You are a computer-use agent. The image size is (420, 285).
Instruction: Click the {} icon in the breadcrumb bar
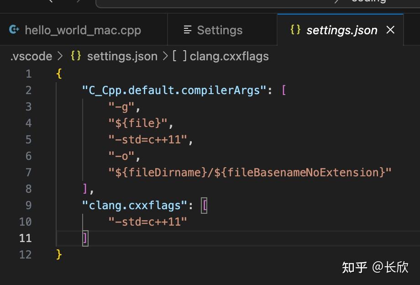pyautogui.click(x=76, y=56)
